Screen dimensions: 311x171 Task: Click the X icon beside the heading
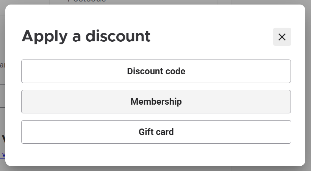click(x=282, y=37)
